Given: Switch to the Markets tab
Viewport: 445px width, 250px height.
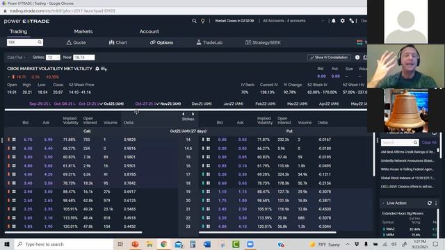Looking at the screenshot, I should (83, 31).
